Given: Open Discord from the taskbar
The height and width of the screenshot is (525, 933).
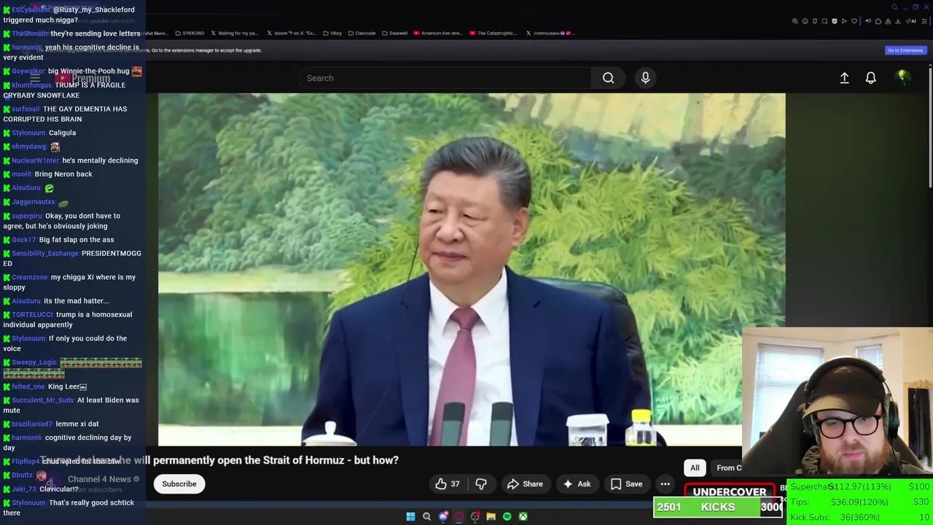Looking at the screenshot, I should (x=443, y=516).
